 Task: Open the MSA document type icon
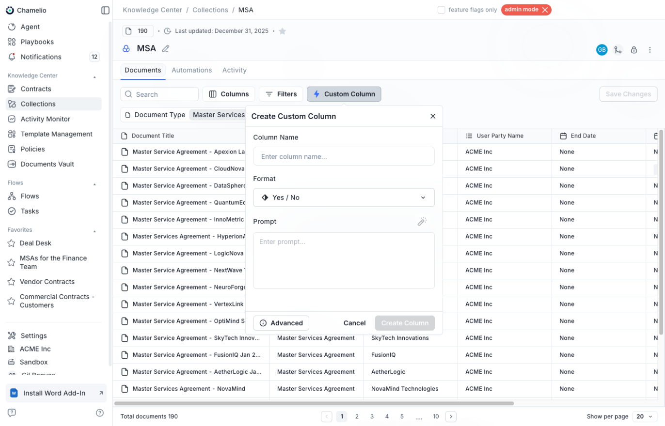[x=126, y=48]
